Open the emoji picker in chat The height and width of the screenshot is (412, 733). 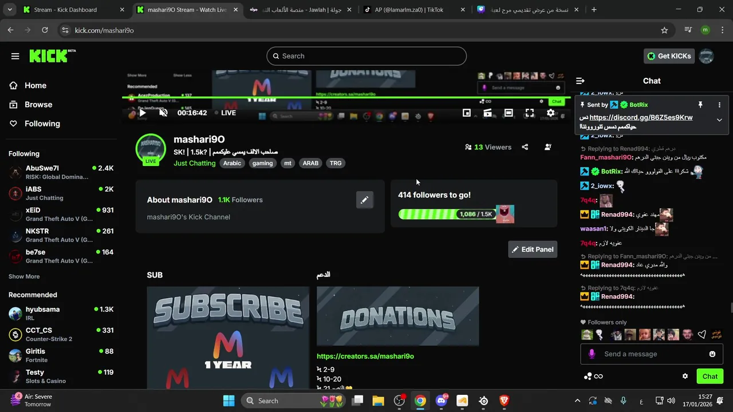pyautogui.click(x=712, y=354)
